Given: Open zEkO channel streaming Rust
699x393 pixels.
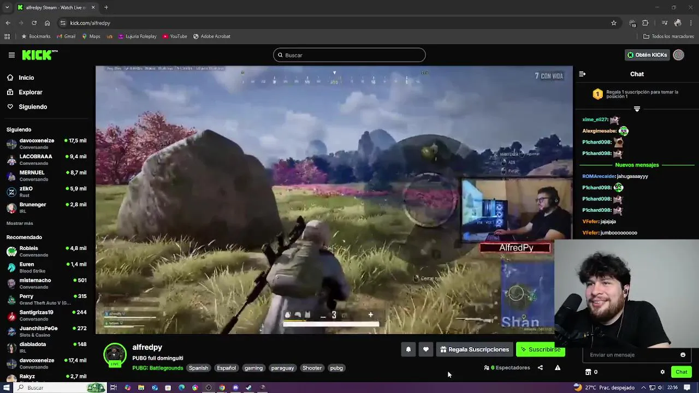Looking at the screenshot, I should click(x=46, y=192).
